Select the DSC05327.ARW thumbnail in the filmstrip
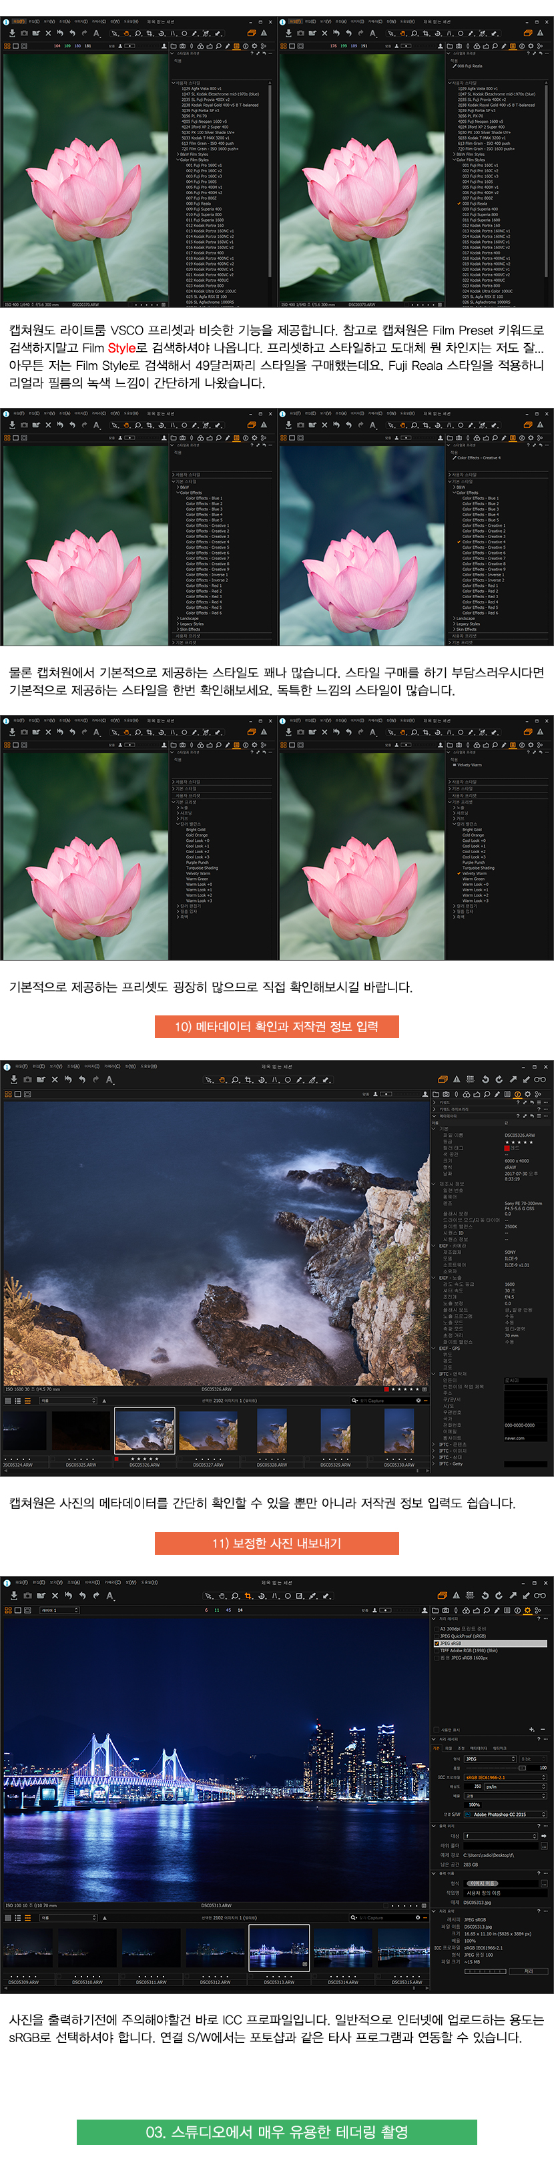554x2171 pixels. click(208, 1431)
